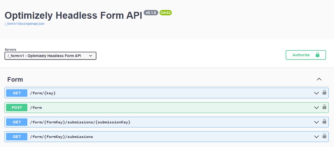This screenshot has width=334, height=147.
Task: Expand the POST /form operation chevron
Action: (316, 108)
